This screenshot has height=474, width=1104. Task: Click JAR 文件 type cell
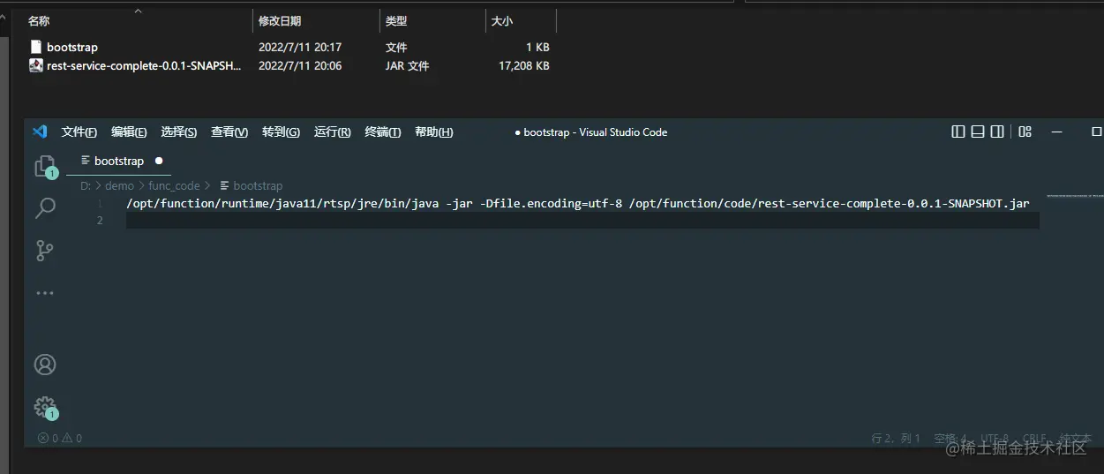click(x=408, y=65)
